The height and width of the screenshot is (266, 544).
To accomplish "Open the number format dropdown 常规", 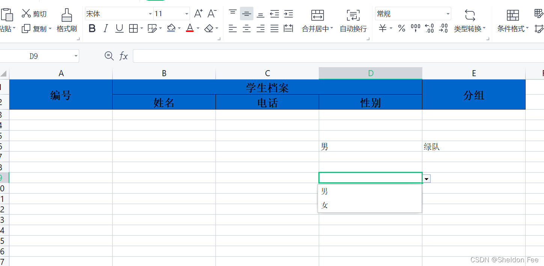I will 448,14.
